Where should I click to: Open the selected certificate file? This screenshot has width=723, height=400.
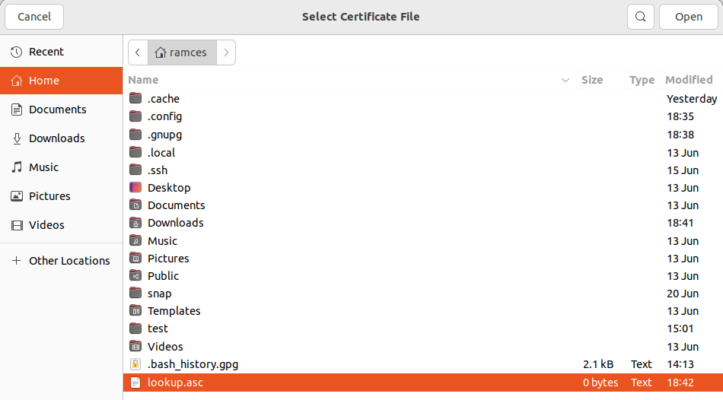[689, 17]
